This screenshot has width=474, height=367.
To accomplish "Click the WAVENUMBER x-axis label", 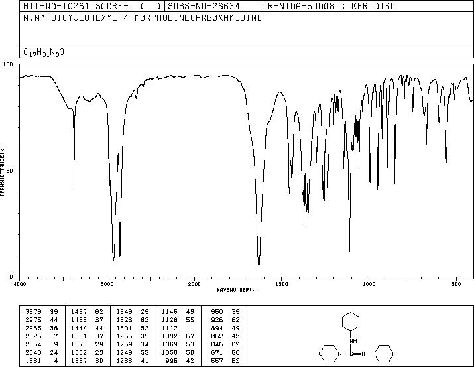I will tap(237, 290).
